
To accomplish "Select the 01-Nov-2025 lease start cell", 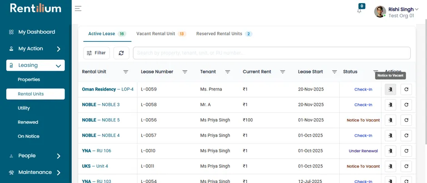I will click(x=311, y=120).
